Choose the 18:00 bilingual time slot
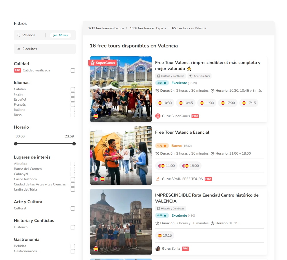 190,166
